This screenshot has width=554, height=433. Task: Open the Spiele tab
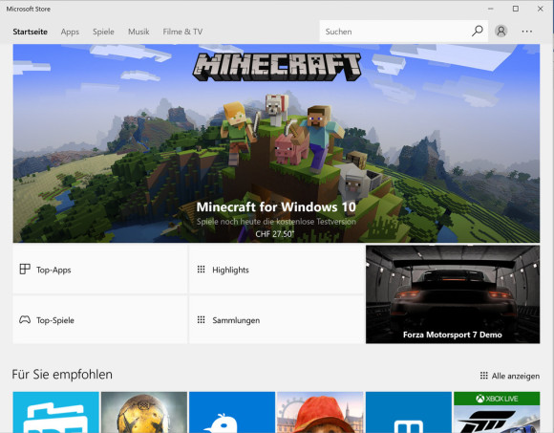103,32
